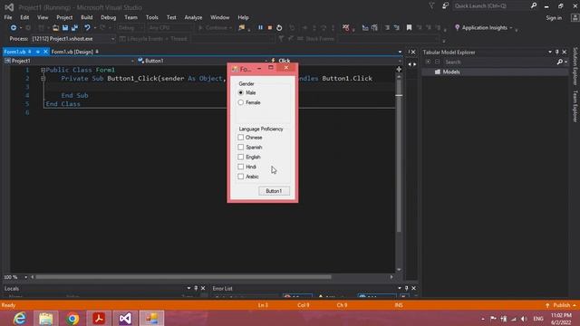This screenshot has height=326, width=580.
Task: Click the Application Insights lightbulb icon
Action: [457, 28]
